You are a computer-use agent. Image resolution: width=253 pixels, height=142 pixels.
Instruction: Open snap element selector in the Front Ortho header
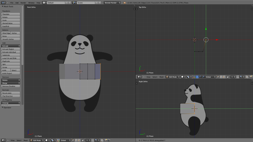(x=97, y=140)
